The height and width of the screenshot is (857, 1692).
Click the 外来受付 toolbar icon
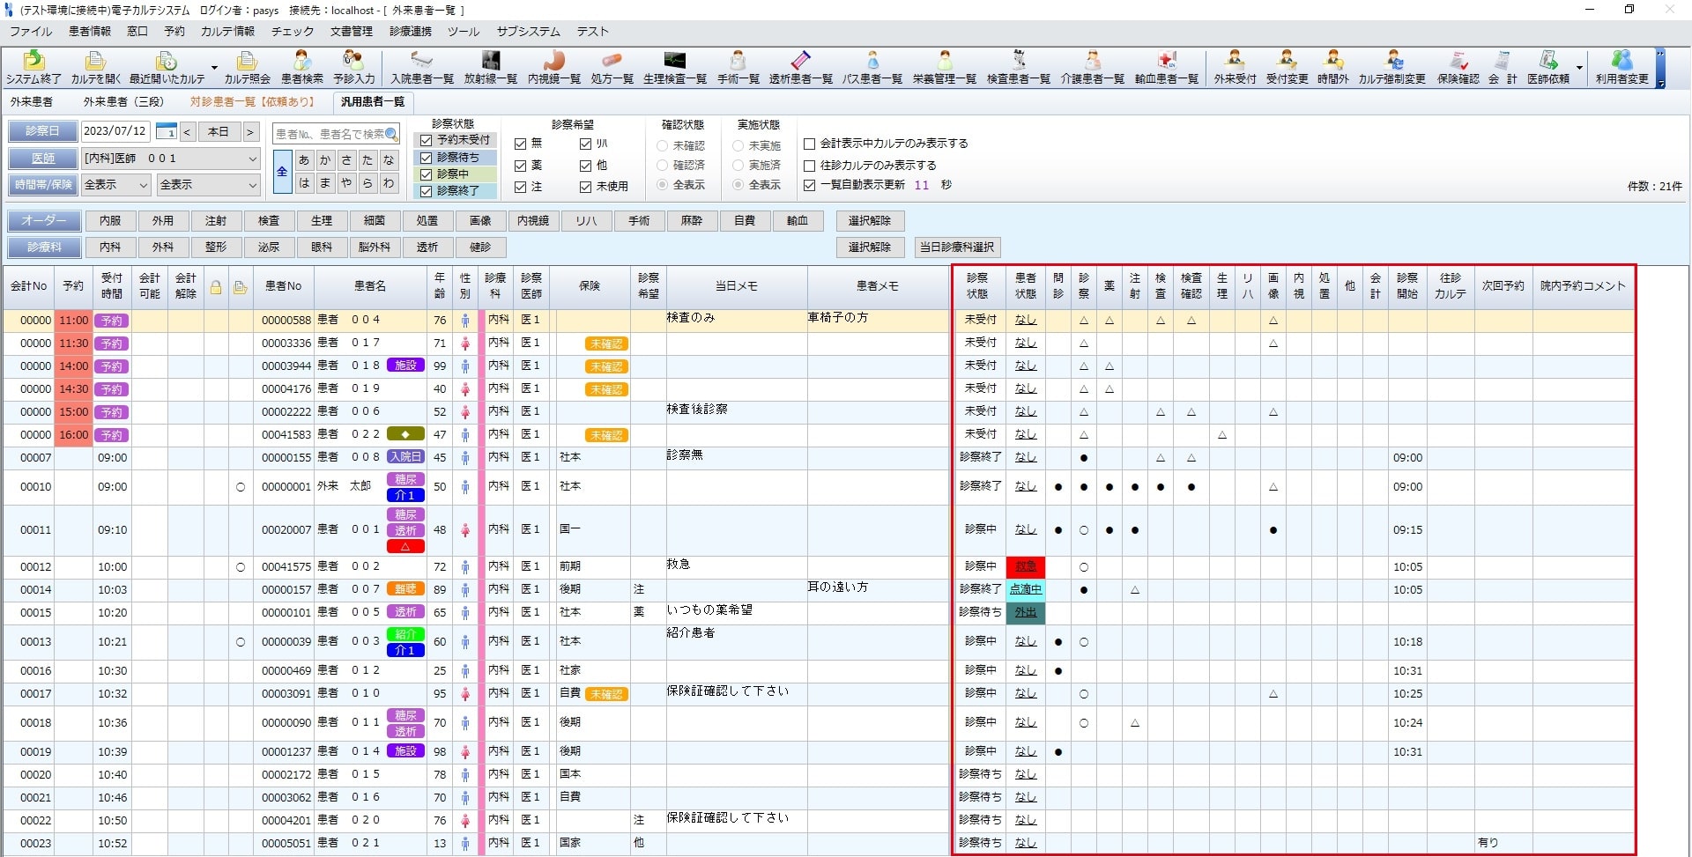[1235, 68]
